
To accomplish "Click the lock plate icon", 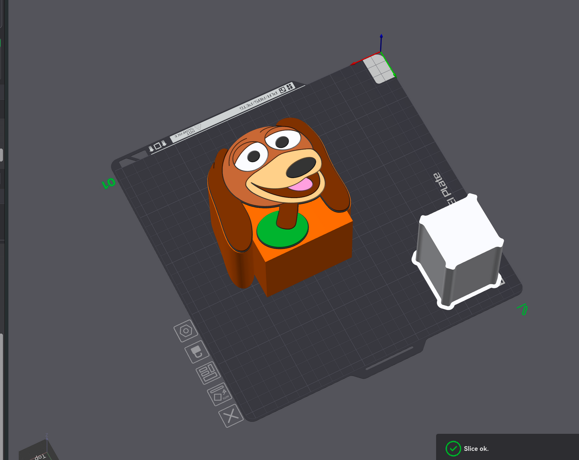I will click(x=197, y=352).
